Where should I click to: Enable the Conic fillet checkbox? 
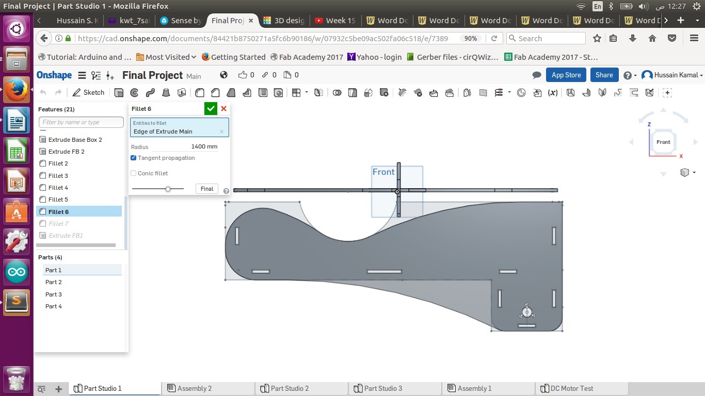tap(134, 173)
